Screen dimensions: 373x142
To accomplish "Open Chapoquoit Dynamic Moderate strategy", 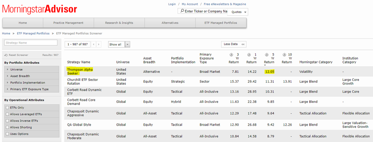I will [83, 136].
